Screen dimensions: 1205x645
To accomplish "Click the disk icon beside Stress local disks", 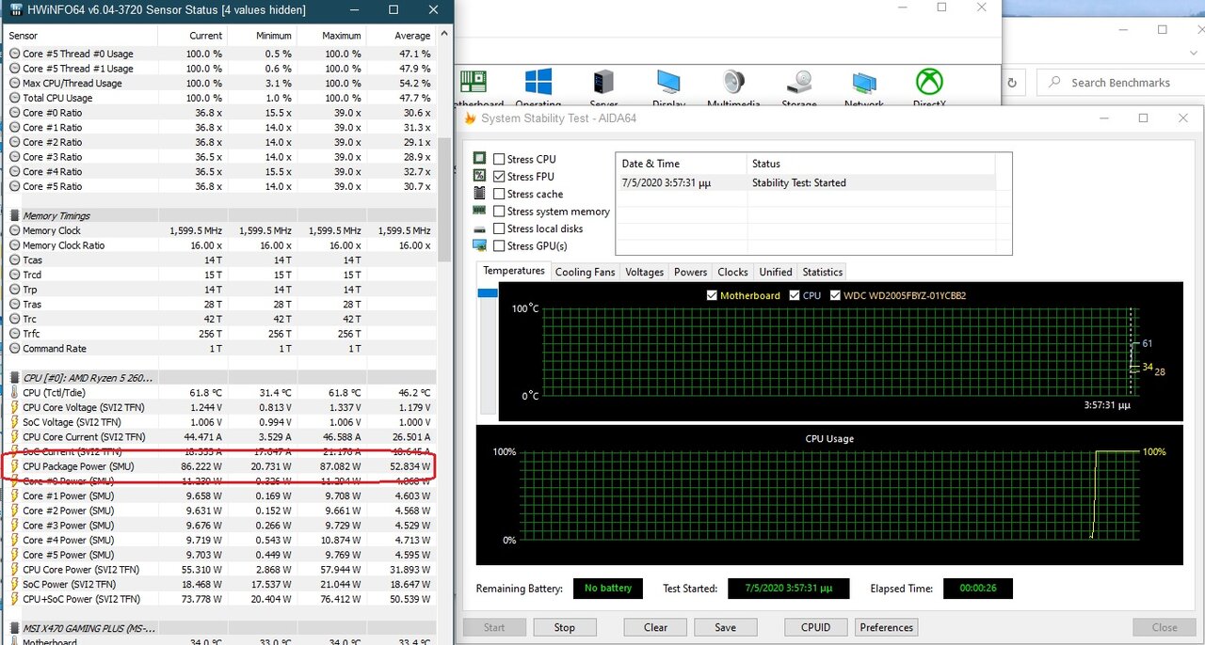I will pyautogui.click(x=480, y=228).
